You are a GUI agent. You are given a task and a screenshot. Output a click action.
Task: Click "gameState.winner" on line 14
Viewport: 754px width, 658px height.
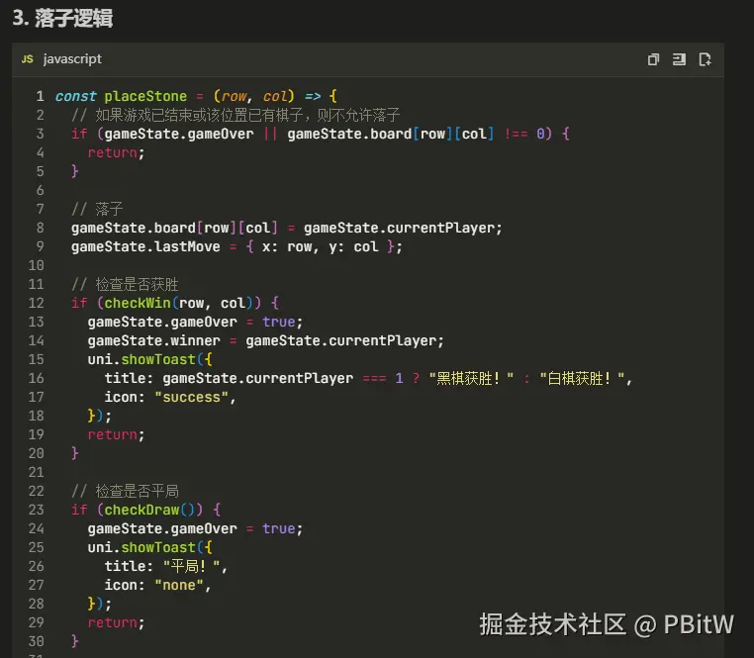point(154,340)
